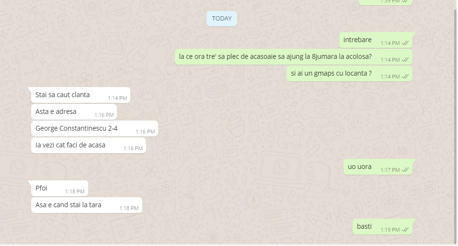Click ticks on 'la ce ora tre' message

pyautogui.click(x=405, y=60)
